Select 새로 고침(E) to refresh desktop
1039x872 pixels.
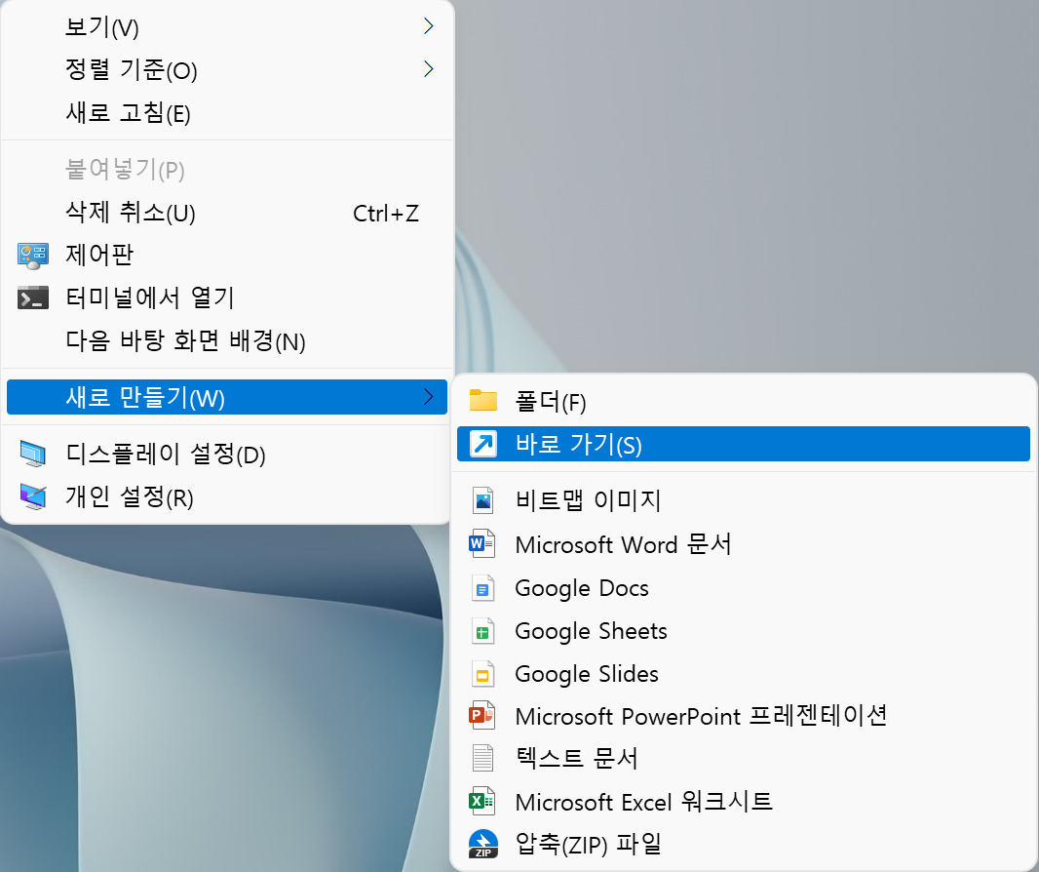[227, 113]
